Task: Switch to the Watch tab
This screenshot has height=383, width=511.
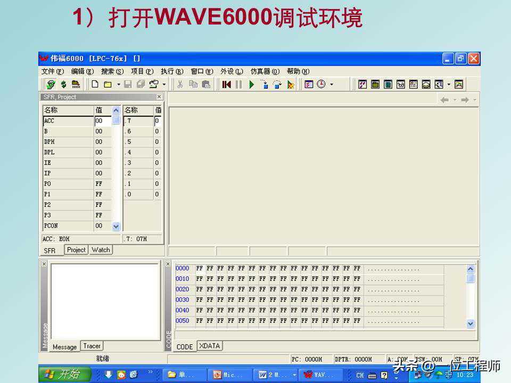Action: (x=101, y=250)
